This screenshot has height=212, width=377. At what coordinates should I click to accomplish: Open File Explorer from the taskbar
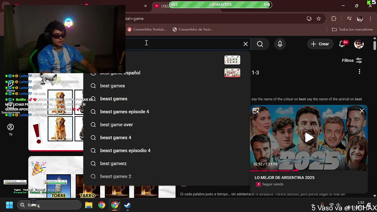click(89, 205)
